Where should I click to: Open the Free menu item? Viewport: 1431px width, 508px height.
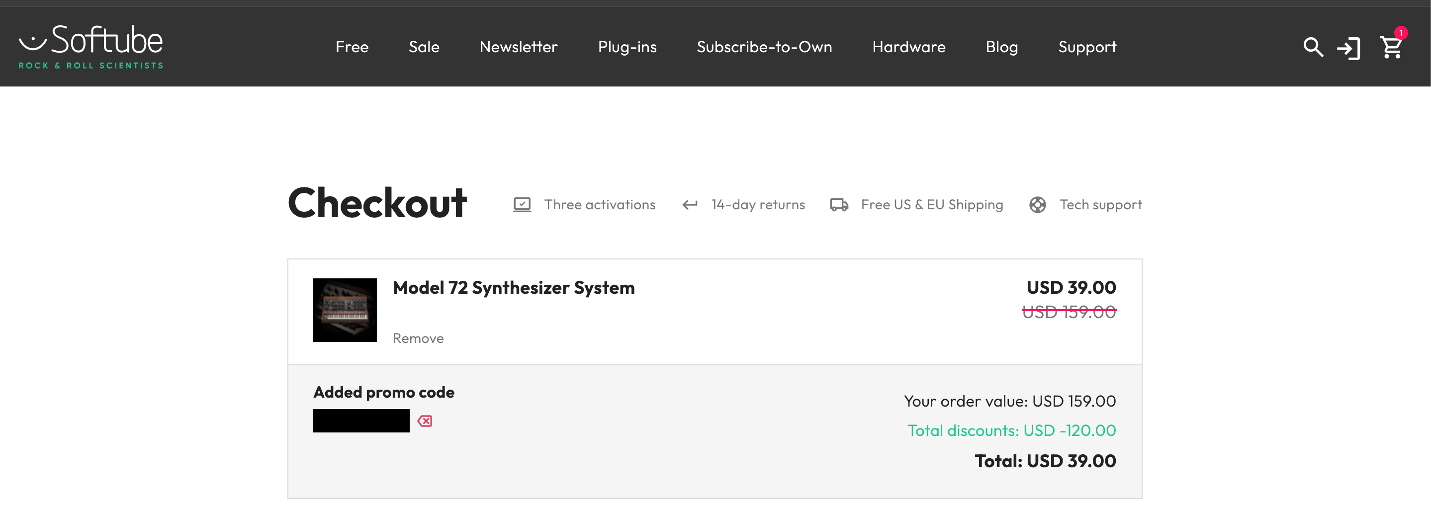coord(352,47)
